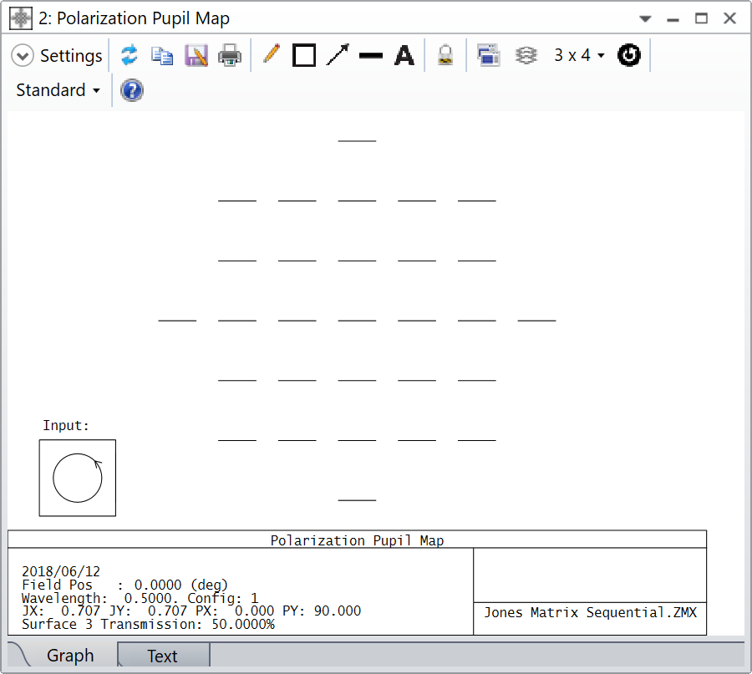752x674 pixels.
Task: Select the pencil annotation tool
Action: click(271, 55)
